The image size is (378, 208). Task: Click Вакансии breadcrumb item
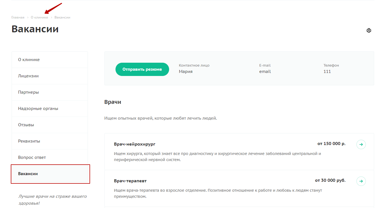tap(62, 17)
